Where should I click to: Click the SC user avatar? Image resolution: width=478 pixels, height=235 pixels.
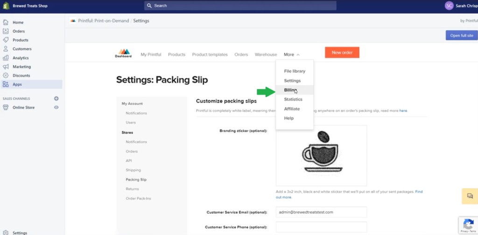449,6
